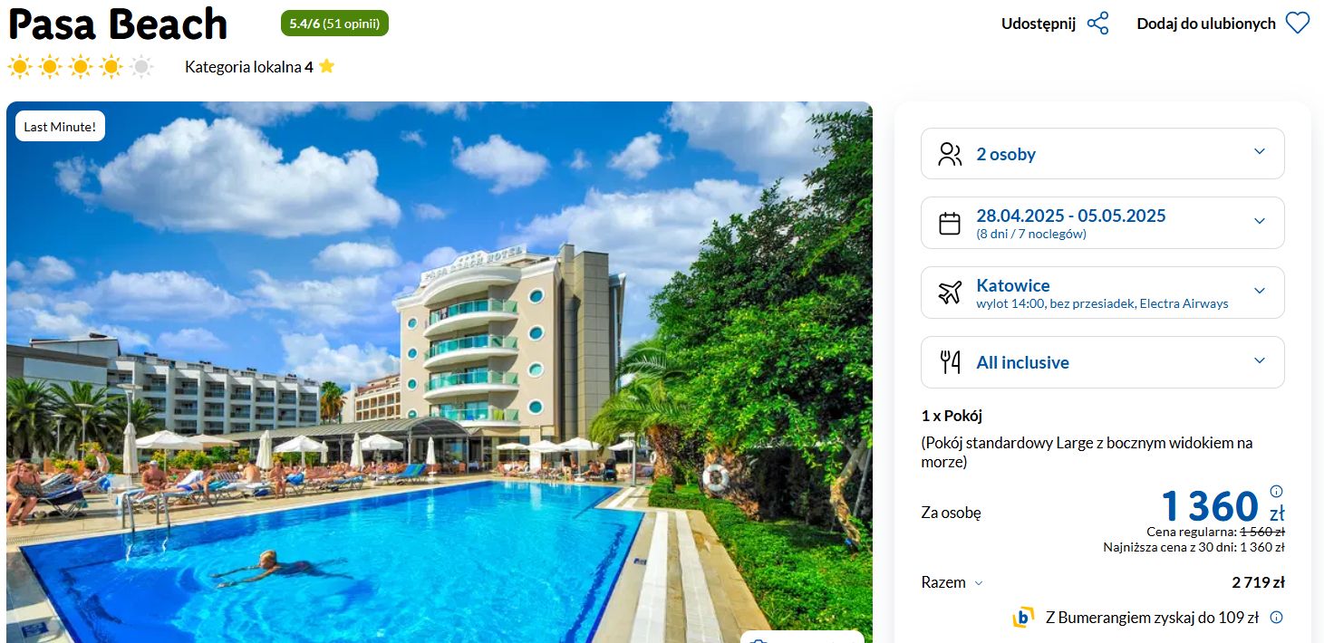Viewport: 1324px width, 643px height.
Task: Click the info icon after Bumerang text
Action: click(x=1276, y=618)
